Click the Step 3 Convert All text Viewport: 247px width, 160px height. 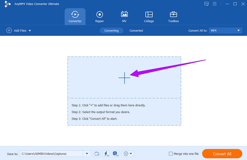point(94,119)
